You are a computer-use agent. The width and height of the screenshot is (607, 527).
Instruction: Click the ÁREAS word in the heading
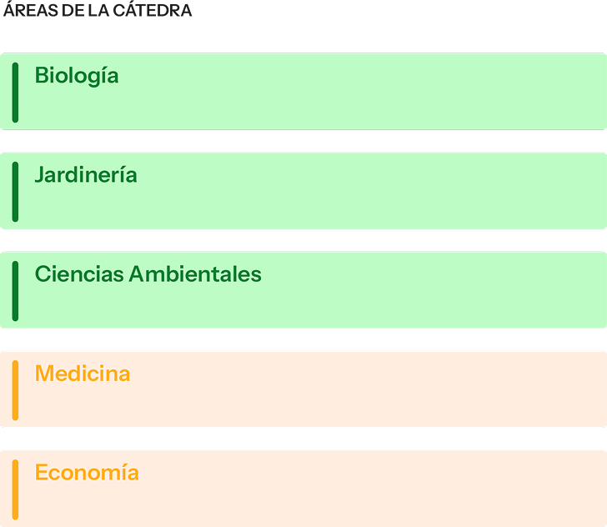(x=32, y=10)
